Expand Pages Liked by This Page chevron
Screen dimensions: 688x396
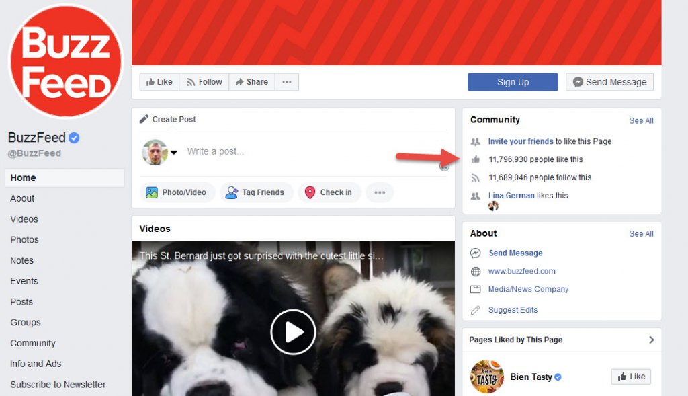[651, 340]
